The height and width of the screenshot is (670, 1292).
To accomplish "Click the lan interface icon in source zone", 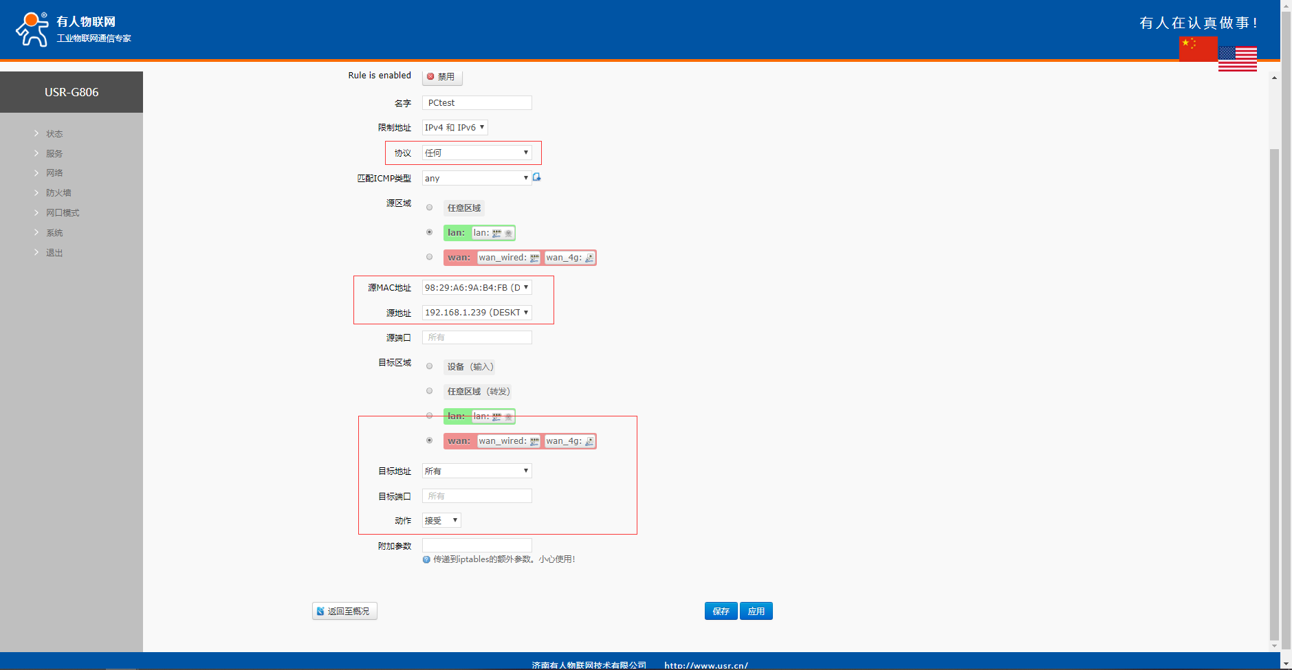I will click(x=496, y=234).
